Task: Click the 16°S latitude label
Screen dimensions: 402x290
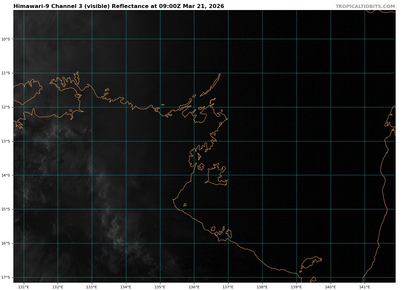Action: pos(6,244)
